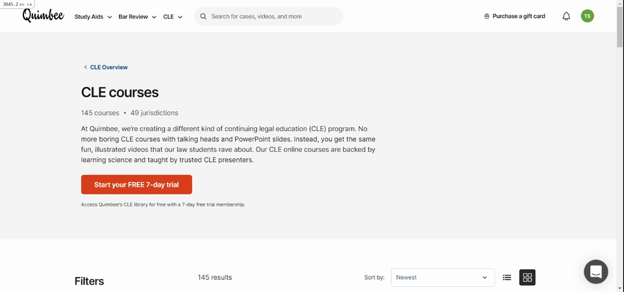
Task: Open the chat support widget
Action: [x=596, y=272]
